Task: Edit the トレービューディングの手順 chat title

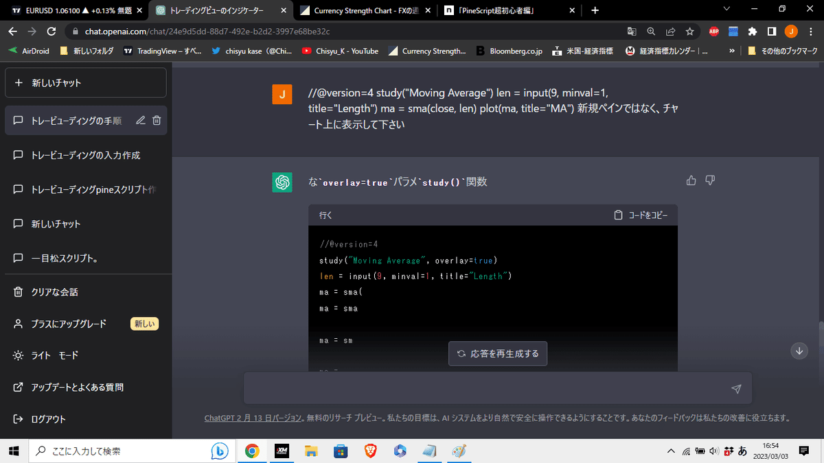Action: point(141,121)
